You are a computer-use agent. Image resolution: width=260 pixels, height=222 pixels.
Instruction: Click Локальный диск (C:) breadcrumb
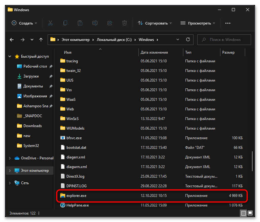(x=114, y=40)
